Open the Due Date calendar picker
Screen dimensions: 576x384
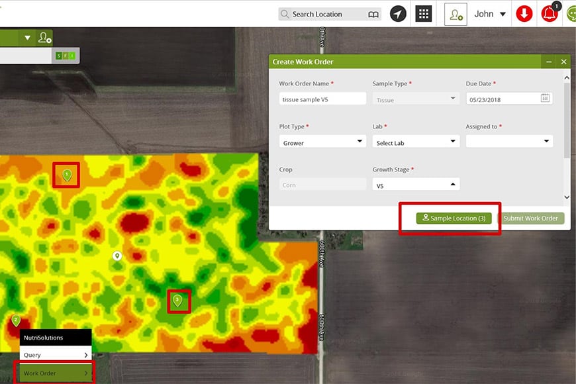[545, 98]
